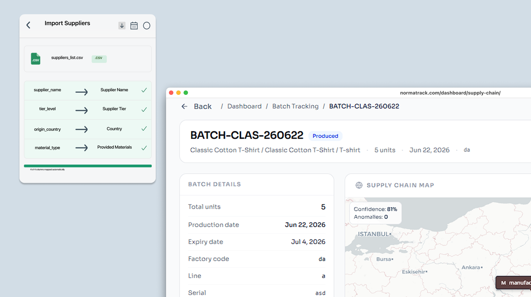Close the browser window with the red button

(x=171, y=93)
